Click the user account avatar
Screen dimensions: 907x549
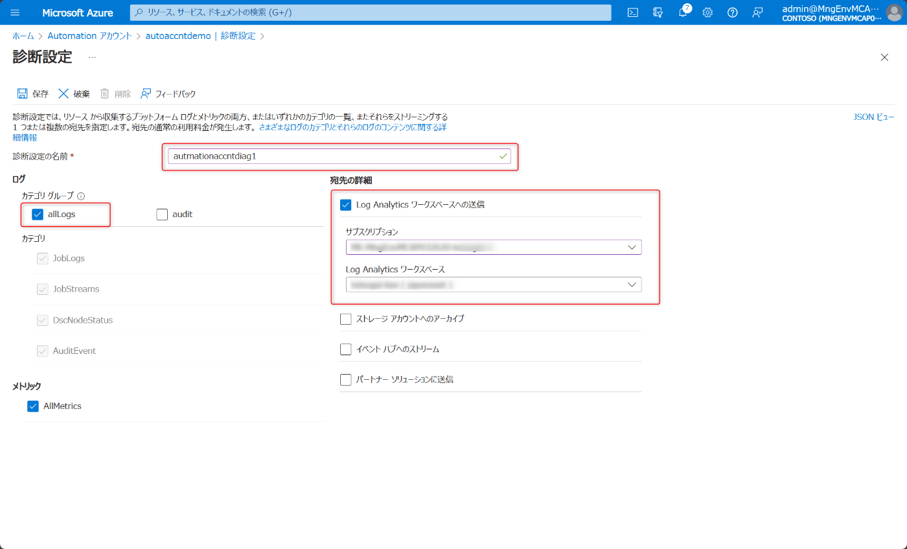[x=893, y=12]
